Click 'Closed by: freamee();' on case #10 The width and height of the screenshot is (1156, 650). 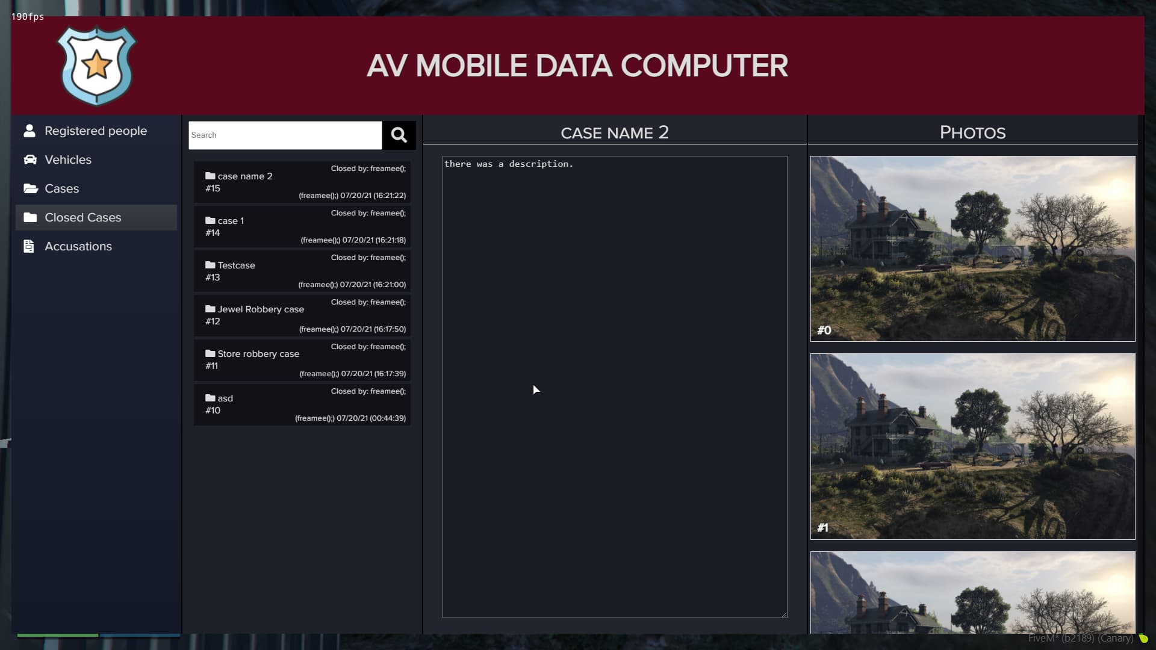(368, 391)
